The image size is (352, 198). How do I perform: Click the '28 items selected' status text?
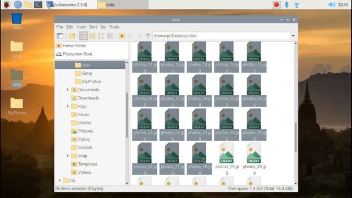pyautogui.click(x=79, y=189)
